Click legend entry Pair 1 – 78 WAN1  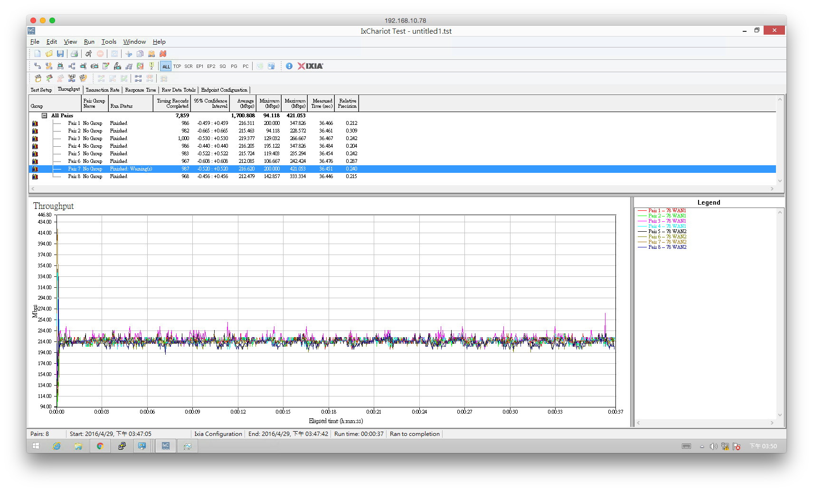[662, 210]
